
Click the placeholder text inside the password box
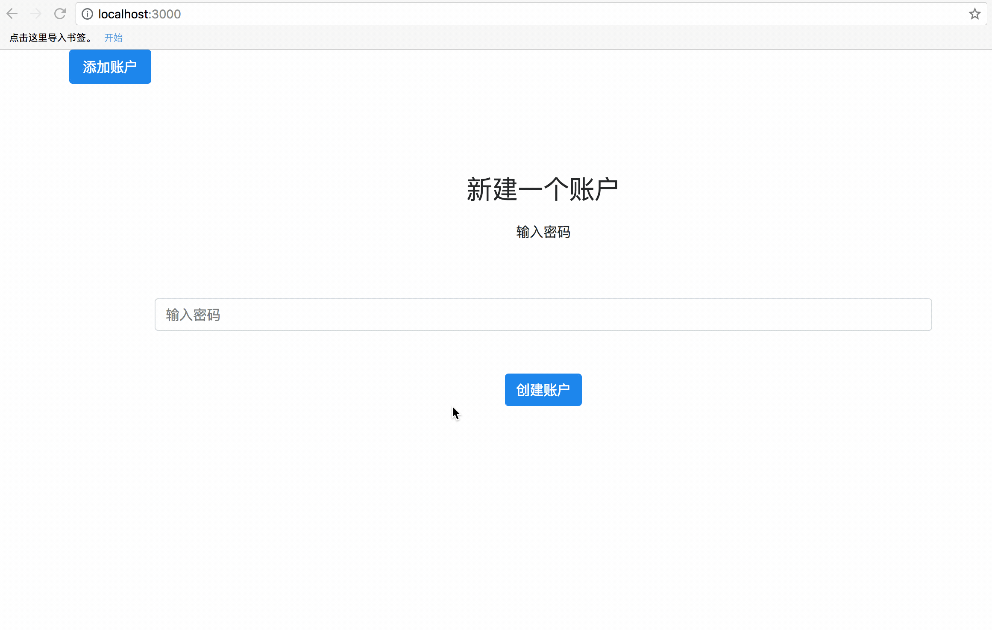click(x=193, y=315)
